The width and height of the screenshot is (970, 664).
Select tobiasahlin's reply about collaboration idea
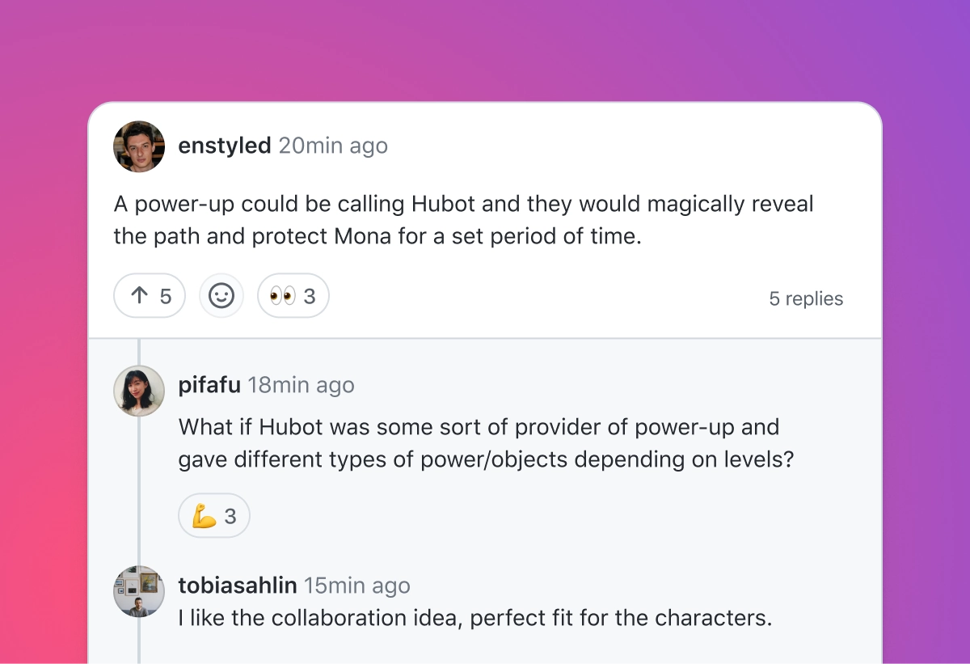click(x=475, y=618)
